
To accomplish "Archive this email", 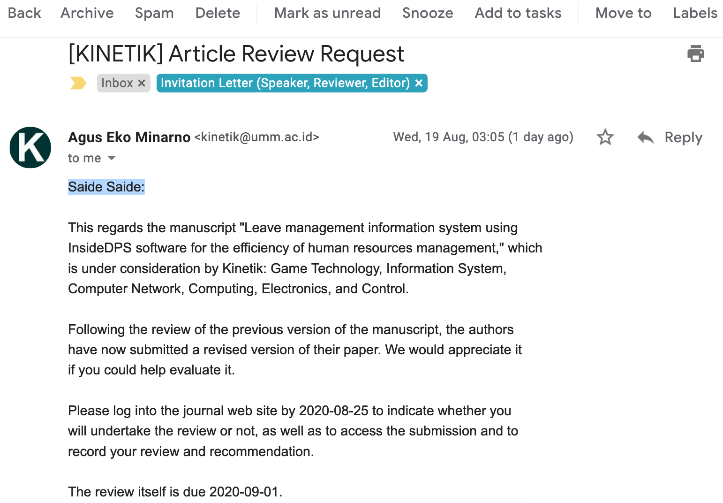I will click(x=87, y=13).
